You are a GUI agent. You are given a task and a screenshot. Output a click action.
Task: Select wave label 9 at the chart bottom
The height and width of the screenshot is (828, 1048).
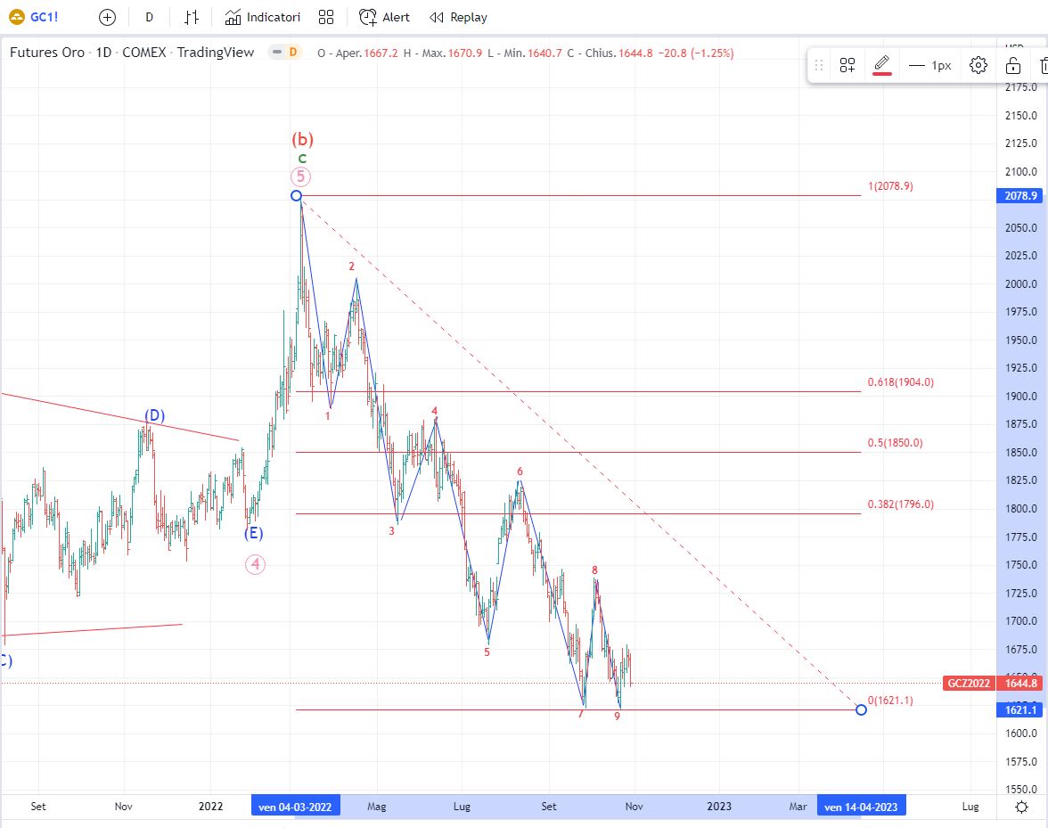pos(617,717)
